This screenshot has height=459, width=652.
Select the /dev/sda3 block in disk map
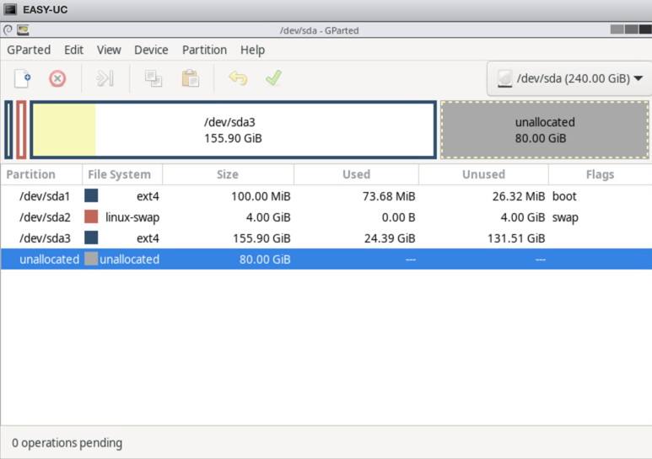coord(233,130)
